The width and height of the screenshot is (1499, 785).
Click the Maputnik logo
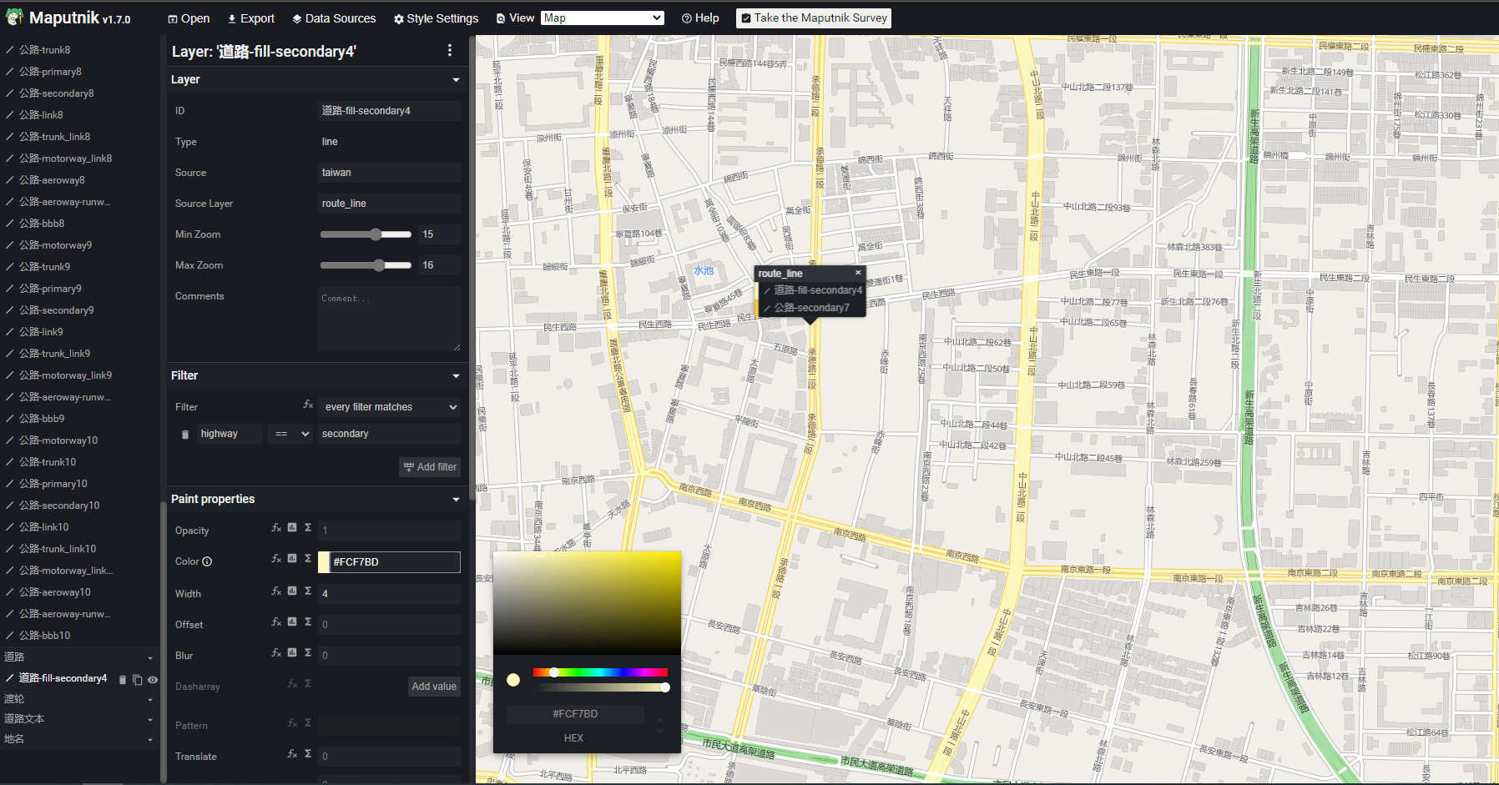pyautogui.click(x=13, y=17)
